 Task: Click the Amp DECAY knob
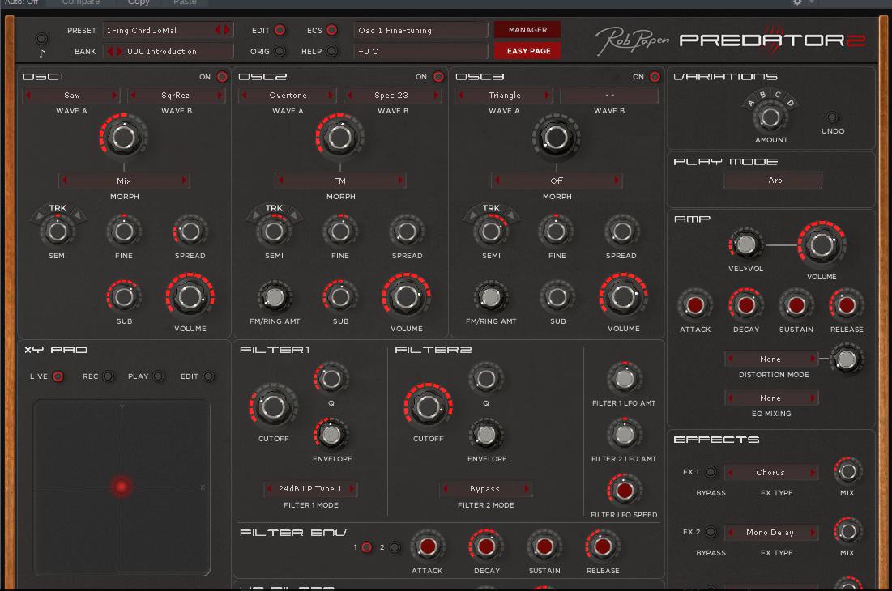(x=746, y=305)
